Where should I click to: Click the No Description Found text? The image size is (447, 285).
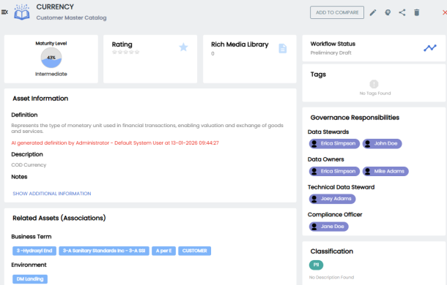[x=331, y=277]
